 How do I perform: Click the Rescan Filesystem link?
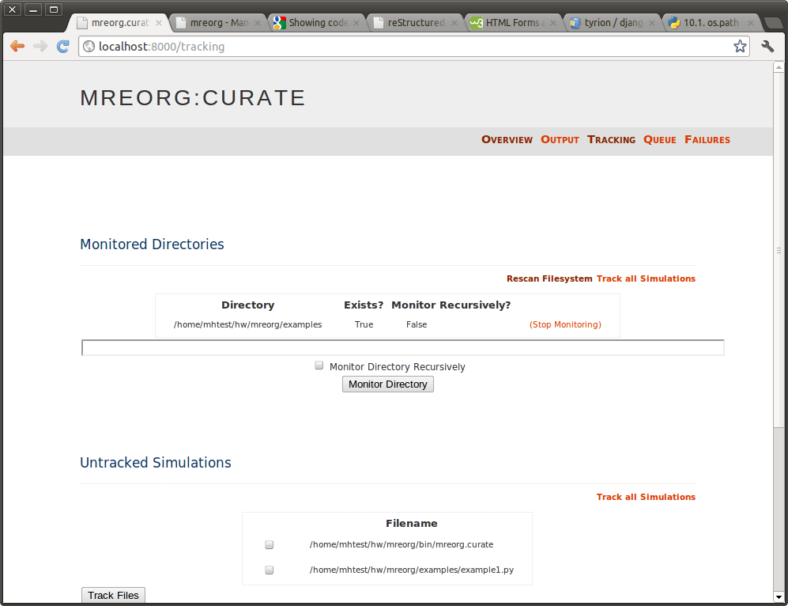[x=549, y=278]
